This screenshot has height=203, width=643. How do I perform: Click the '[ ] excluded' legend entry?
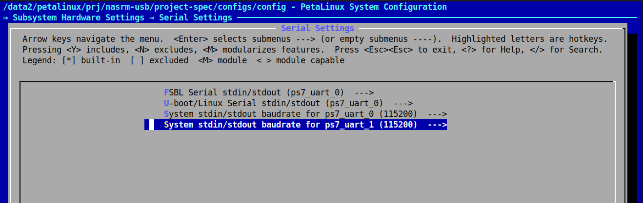[x=159, y=60]
